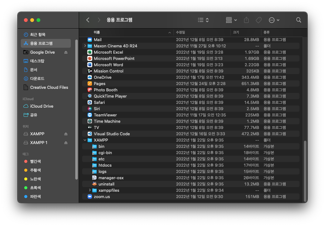Select the Mail app icon
325x226 pixels.
point(90,40)
